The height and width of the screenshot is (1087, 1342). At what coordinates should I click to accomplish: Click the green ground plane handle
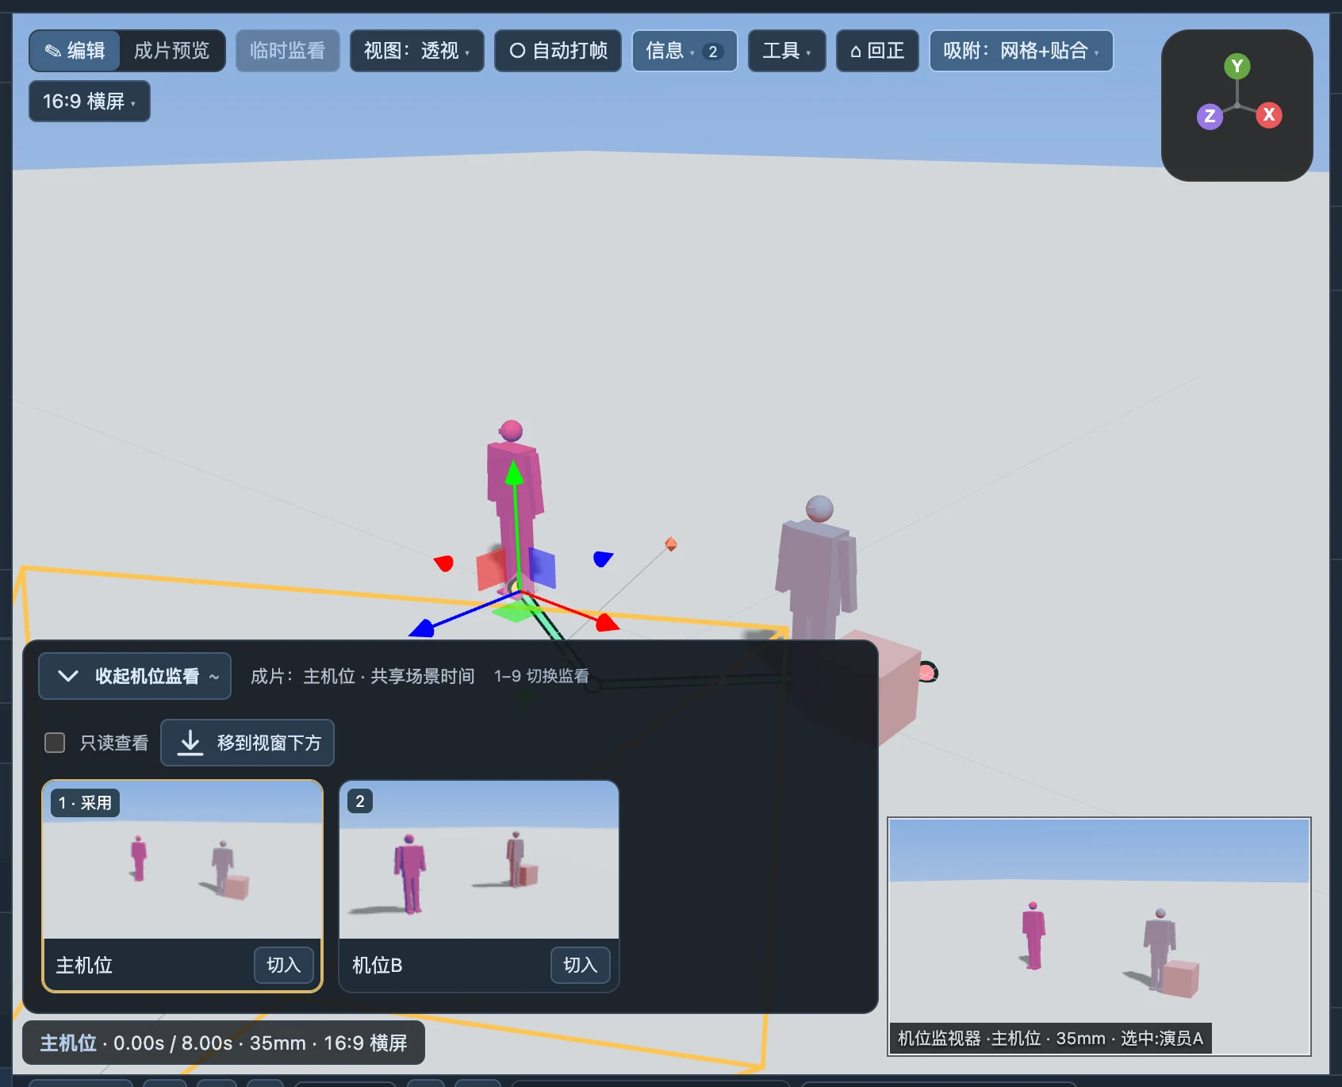(x=516, y=612)
